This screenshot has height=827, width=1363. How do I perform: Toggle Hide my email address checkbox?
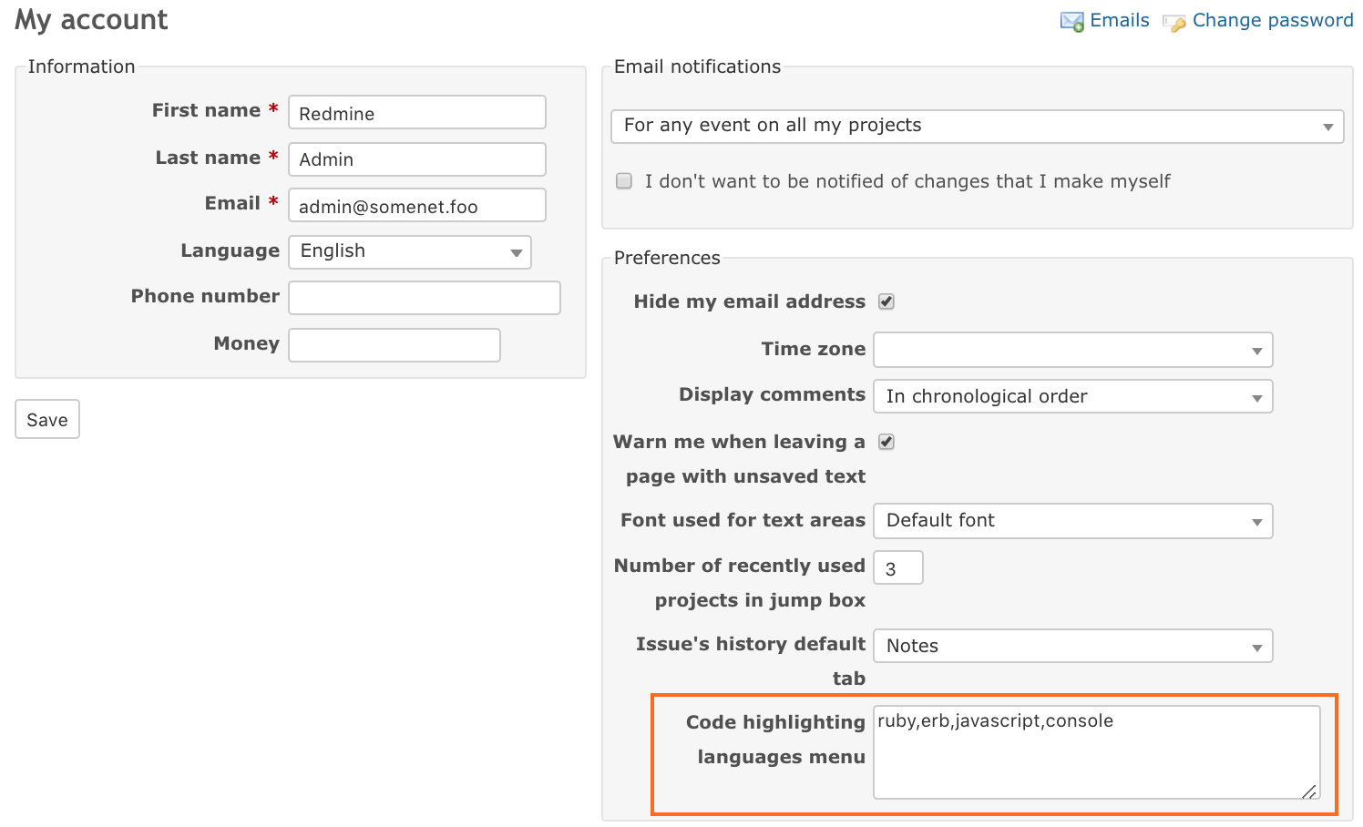(886, 301)
